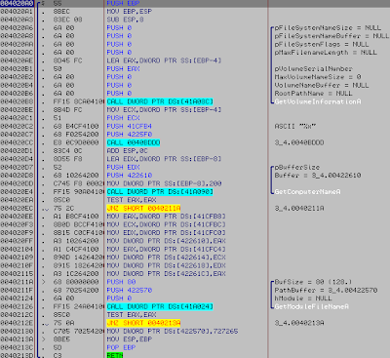Select the RootPathName = NULL comment
This screenshot has width=390, height=358.
tap(314, 94)
